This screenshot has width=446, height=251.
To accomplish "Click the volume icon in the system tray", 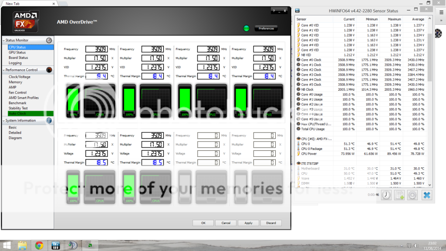I will point(416,246).
